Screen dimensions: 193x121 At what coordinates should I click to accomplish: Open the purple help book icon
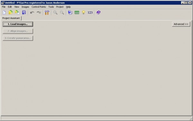[x=98, y=13]
